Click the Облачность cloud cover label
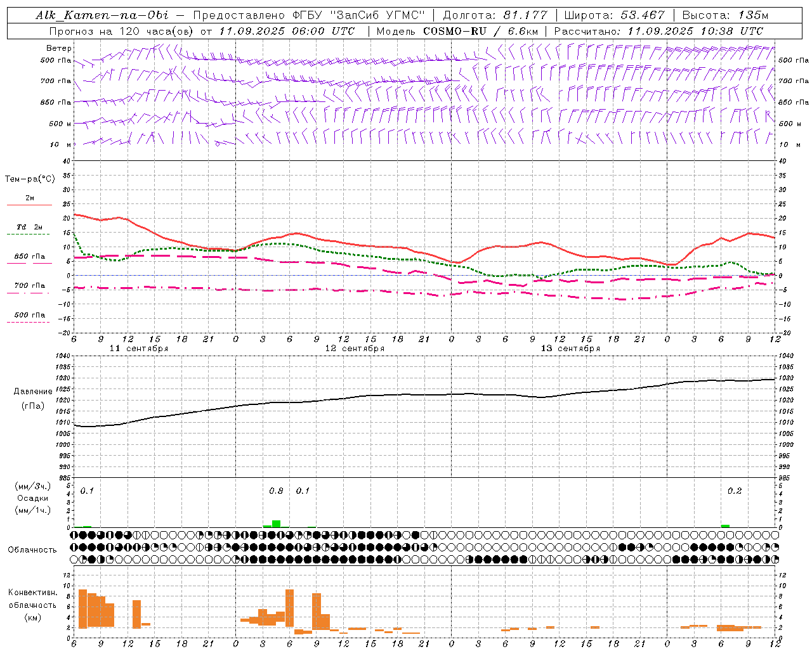Viewport: 812px width, 649px height. (32, 549)
